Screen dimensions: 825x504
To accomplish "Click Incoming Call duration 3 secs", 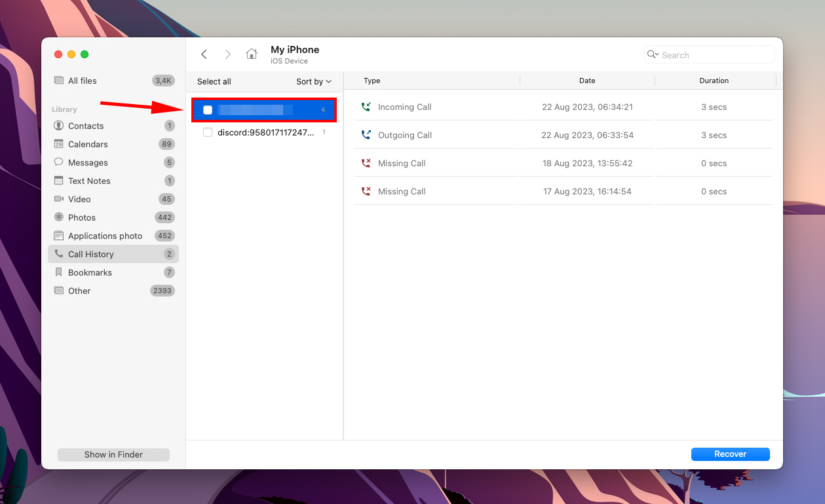I will (714, 107).
